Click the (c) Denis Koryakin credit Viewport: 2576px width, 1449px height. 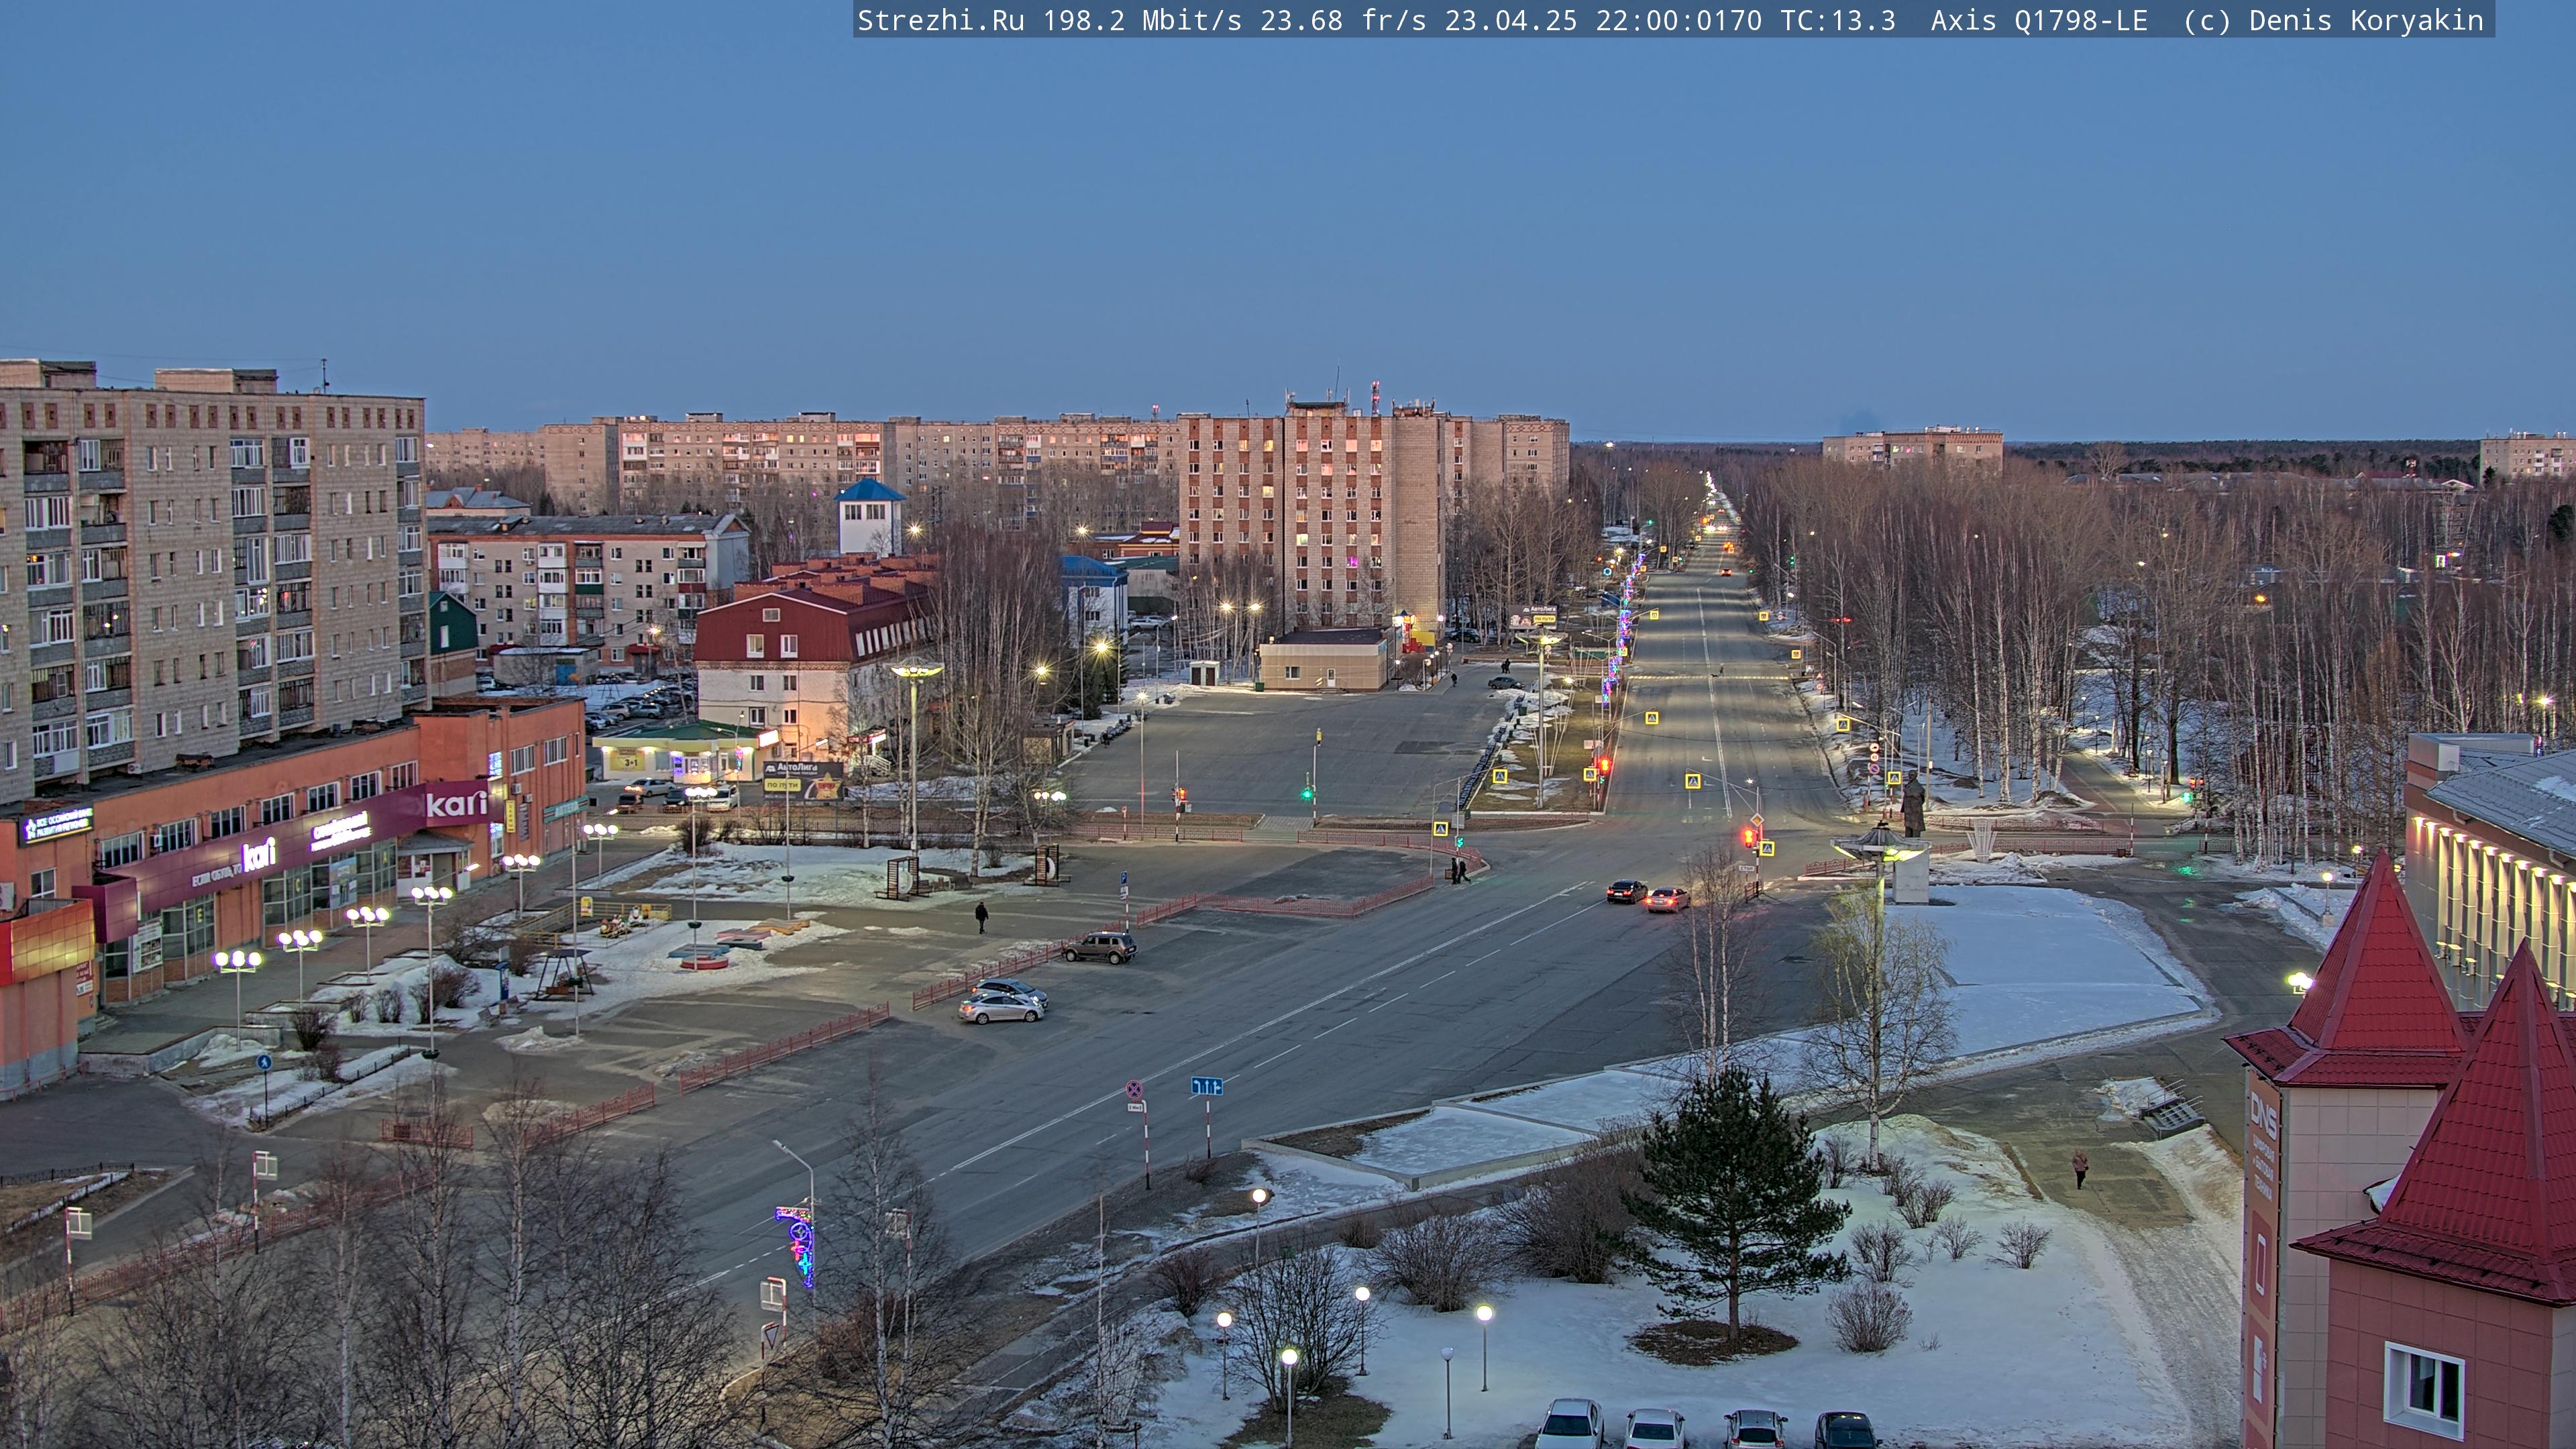2333,21
